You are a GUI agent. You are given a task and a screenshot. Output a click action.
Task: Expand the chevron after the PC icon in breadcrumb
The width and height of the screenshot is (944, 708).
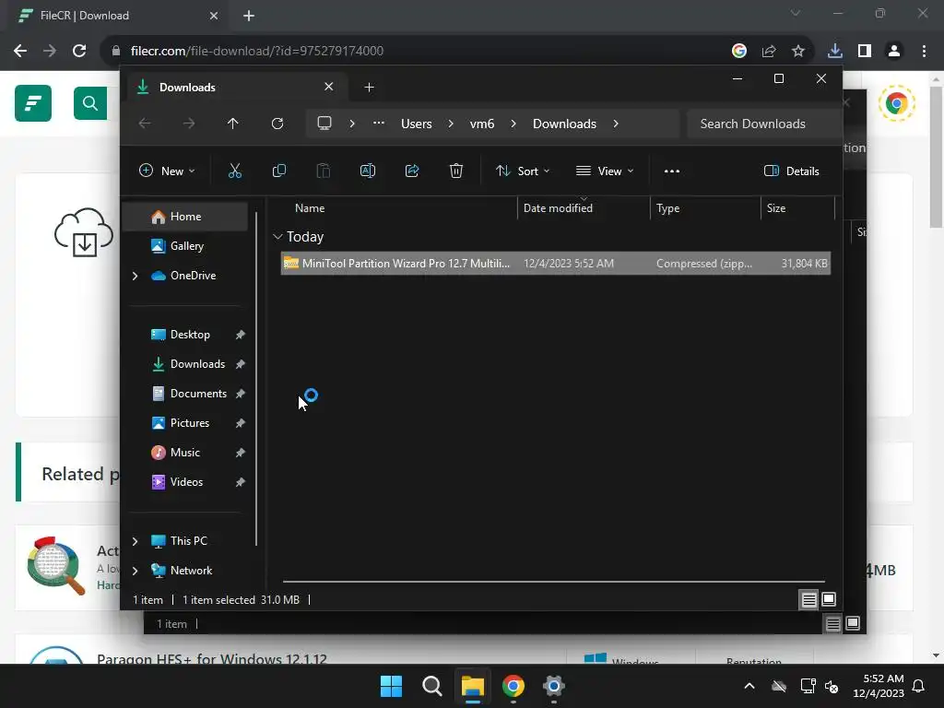point(352,124)
